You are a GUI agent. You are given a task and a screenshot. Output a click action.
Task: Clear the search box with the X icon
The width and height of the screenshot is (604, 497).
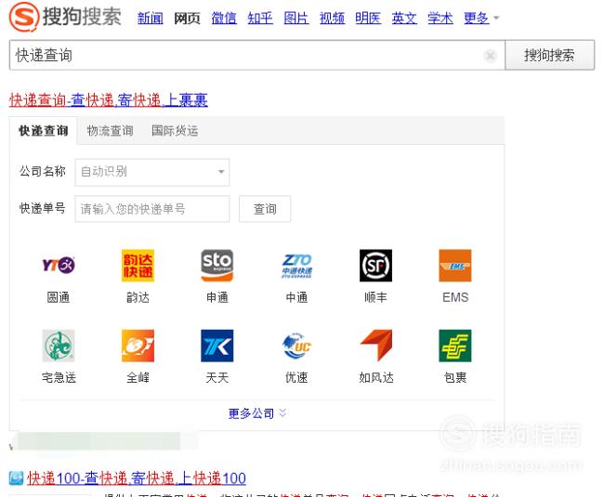tap(491, 56)
